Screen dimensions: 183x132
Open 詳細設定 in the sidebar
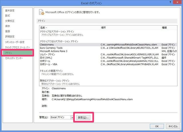(x=10, y=36)
